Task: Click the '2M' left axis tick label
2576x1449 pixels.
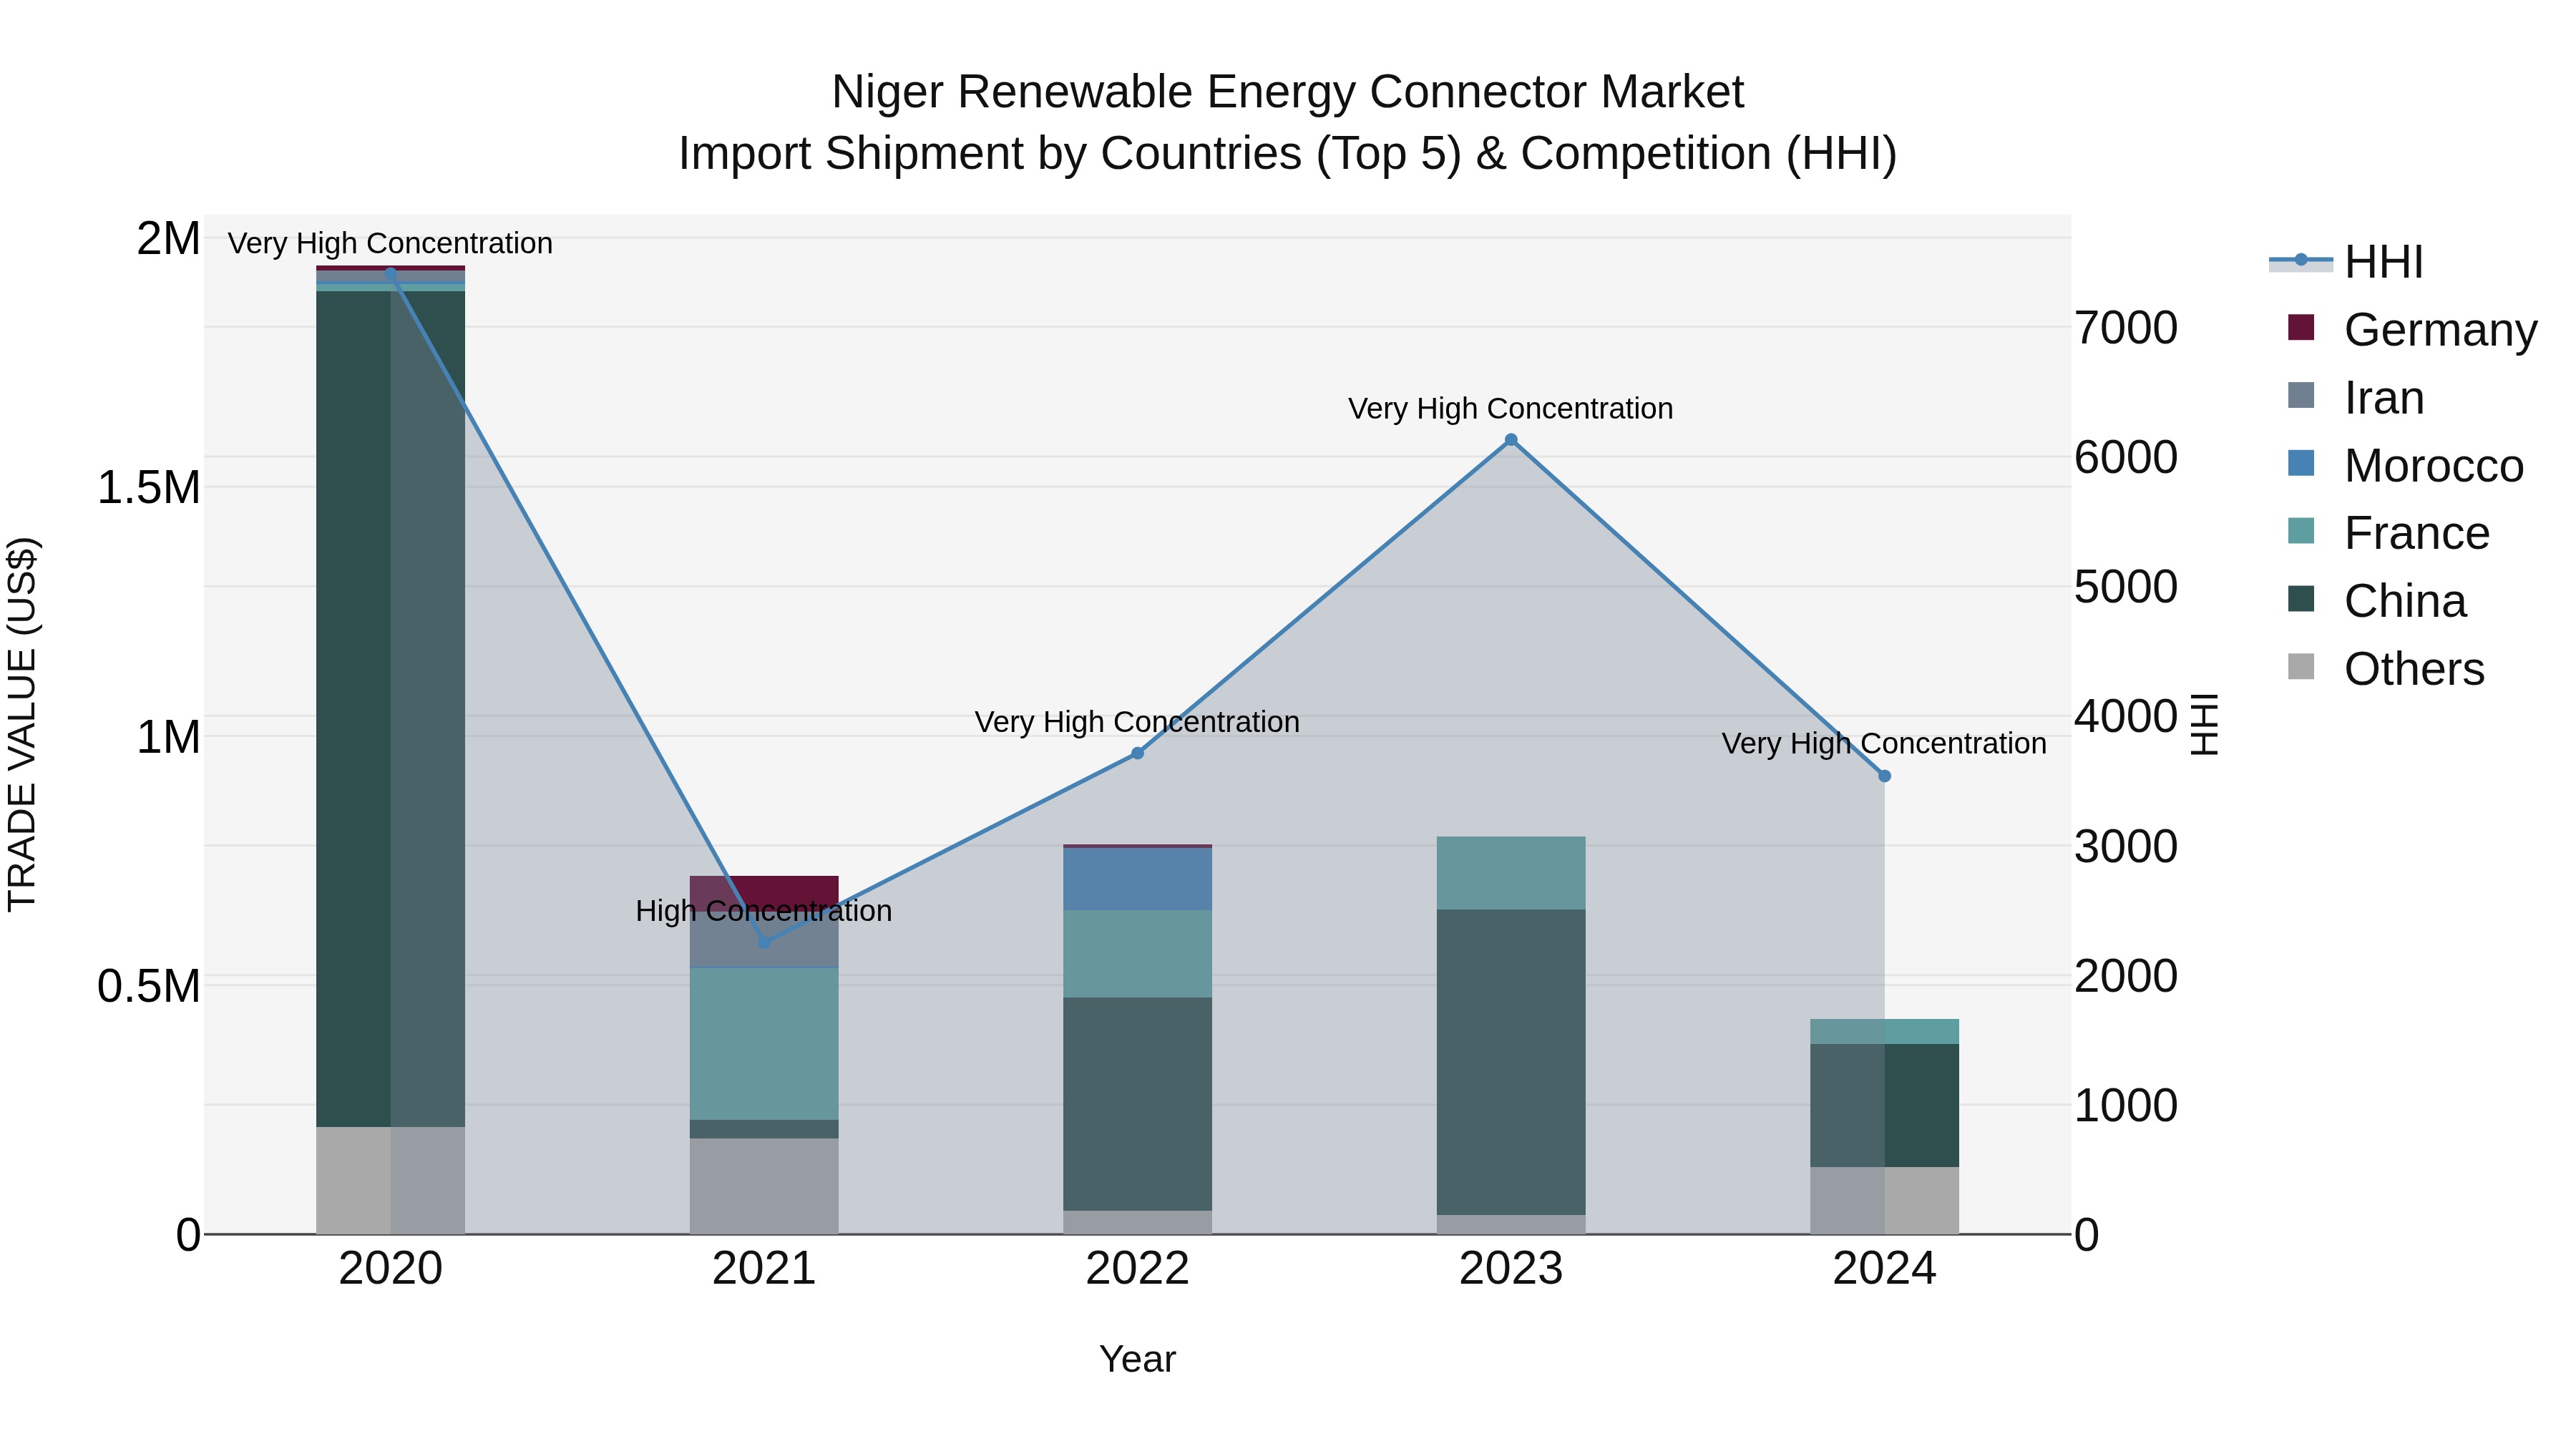Action: click(x=169, y=239)
